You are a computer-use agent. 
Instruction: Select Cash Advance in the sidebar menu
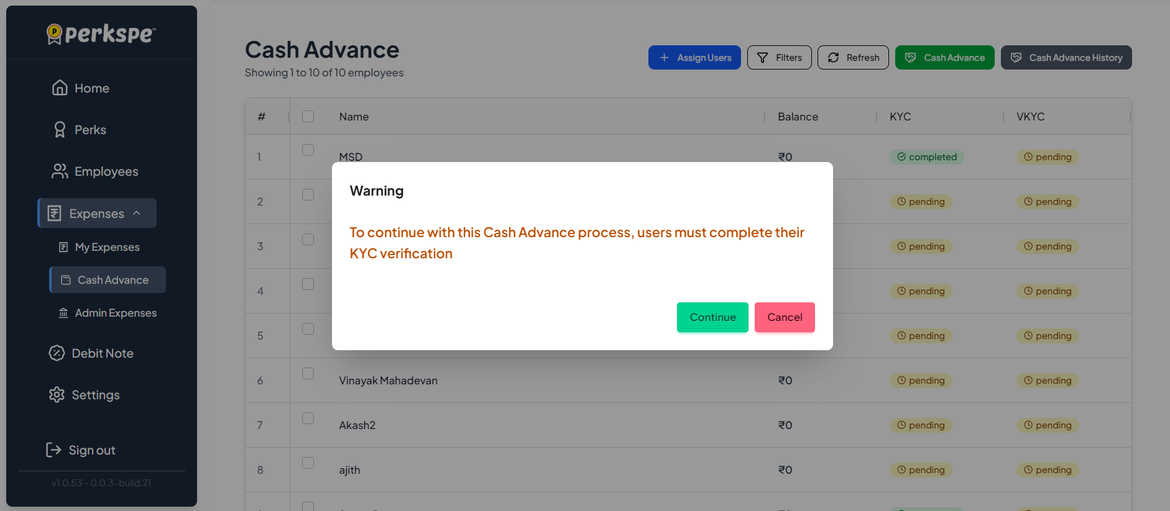point(107,279)
